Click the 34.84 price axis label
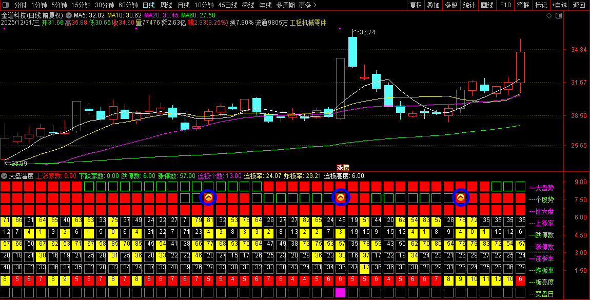The height and width of the screenshot is (300, 590). [578, 50]
